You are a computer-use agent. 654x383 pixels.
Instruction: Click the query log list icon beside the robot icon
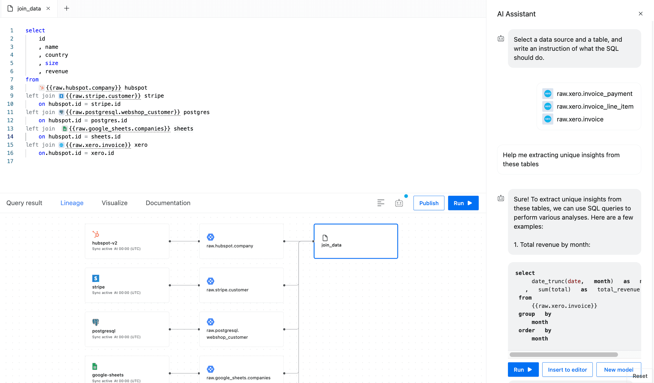[x=381, y=203]
